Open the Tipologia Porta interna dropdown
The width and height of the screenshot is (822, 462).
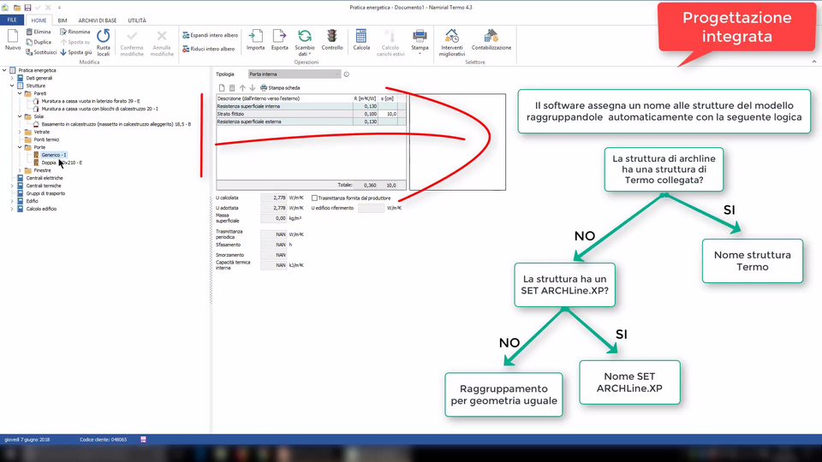click(294, 74)
